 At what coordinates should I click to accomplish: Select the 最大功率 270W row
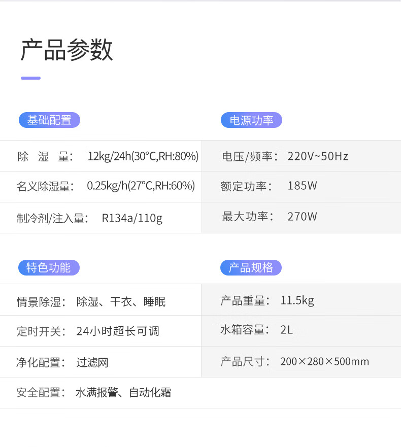pyautogui.click(x=301, y=218)
